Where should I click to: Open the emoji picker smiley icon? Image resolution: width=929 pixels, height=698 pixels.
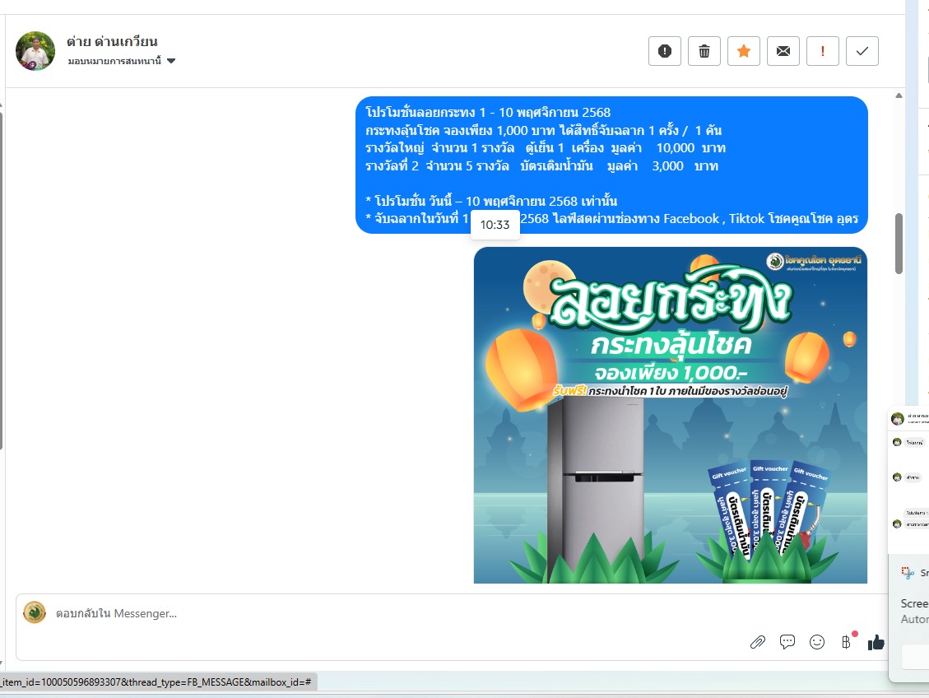point(817,642)
